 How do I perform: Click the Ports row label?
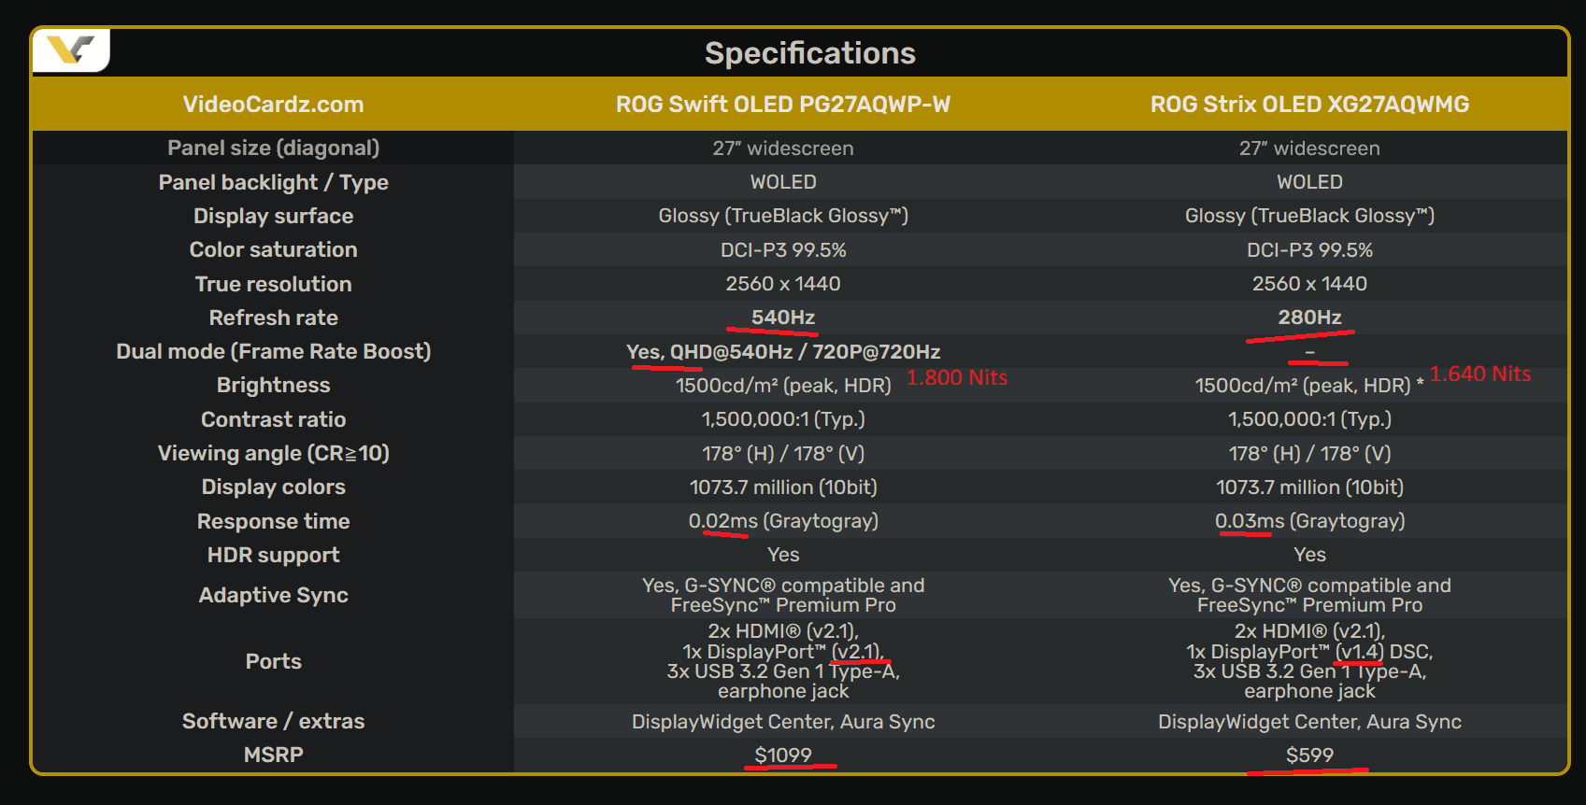(273, 661)
